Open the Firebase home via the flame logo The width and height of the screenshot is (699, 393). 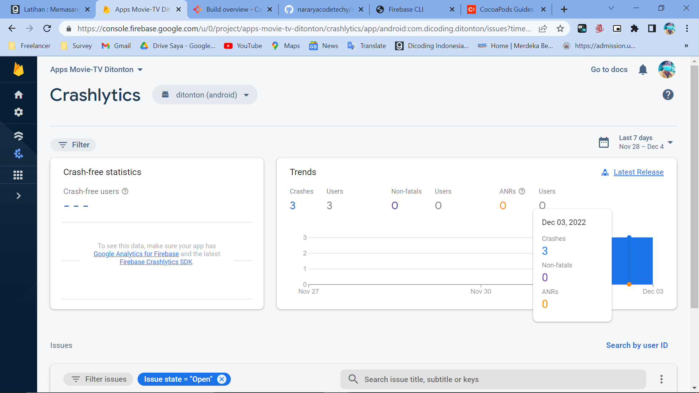click(x=18, y=69)
